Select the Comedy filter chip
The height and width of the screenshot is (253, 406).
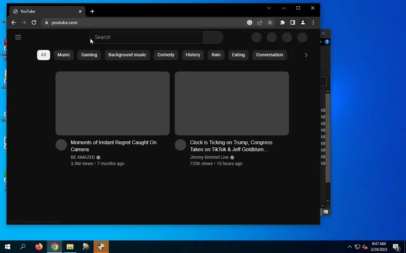click(166, 55)
